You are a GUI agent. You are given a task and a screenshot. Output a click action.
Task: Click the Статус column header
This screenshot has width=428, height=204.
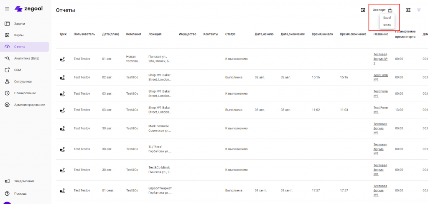tap(230, 34)
